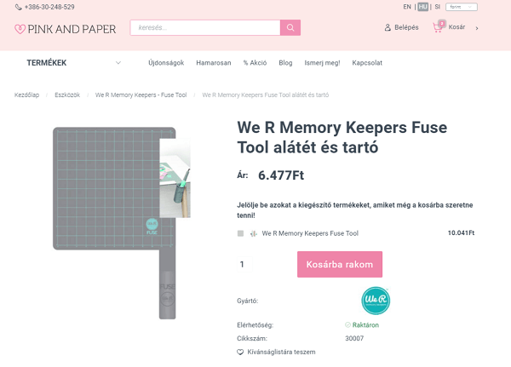Click the quantity input showing 1
The width and height of the screenshot is (511, 367).
point(244,264)
